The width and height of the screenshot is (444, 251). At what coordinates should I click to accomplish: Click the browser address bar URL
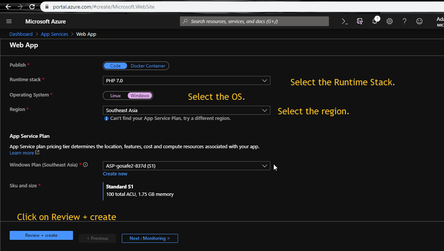104,7
